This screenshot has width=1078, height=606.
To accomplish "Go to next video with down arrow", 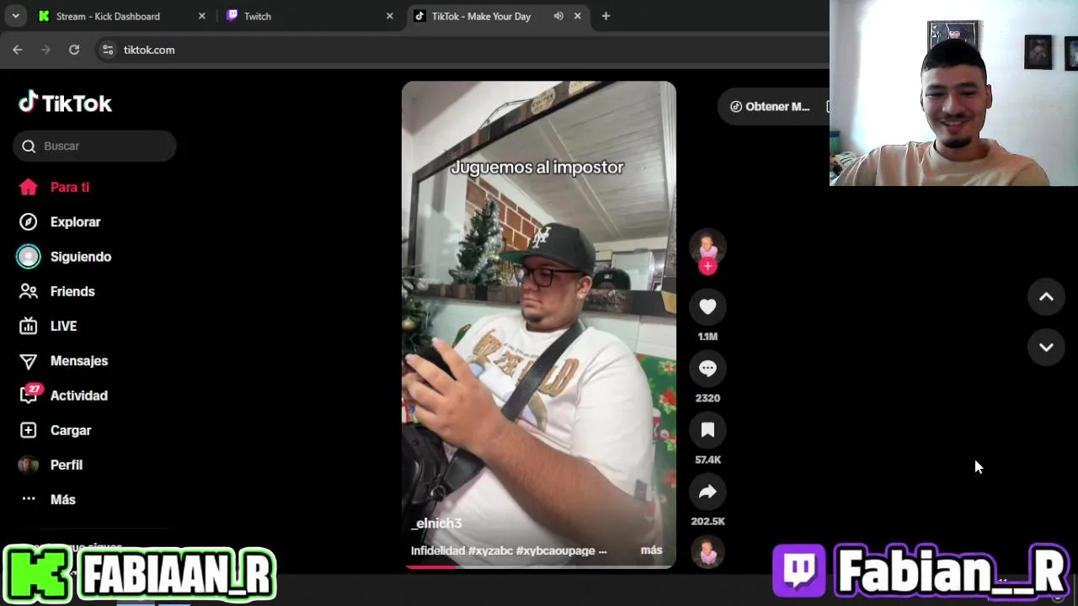I will coord(1046,347).
